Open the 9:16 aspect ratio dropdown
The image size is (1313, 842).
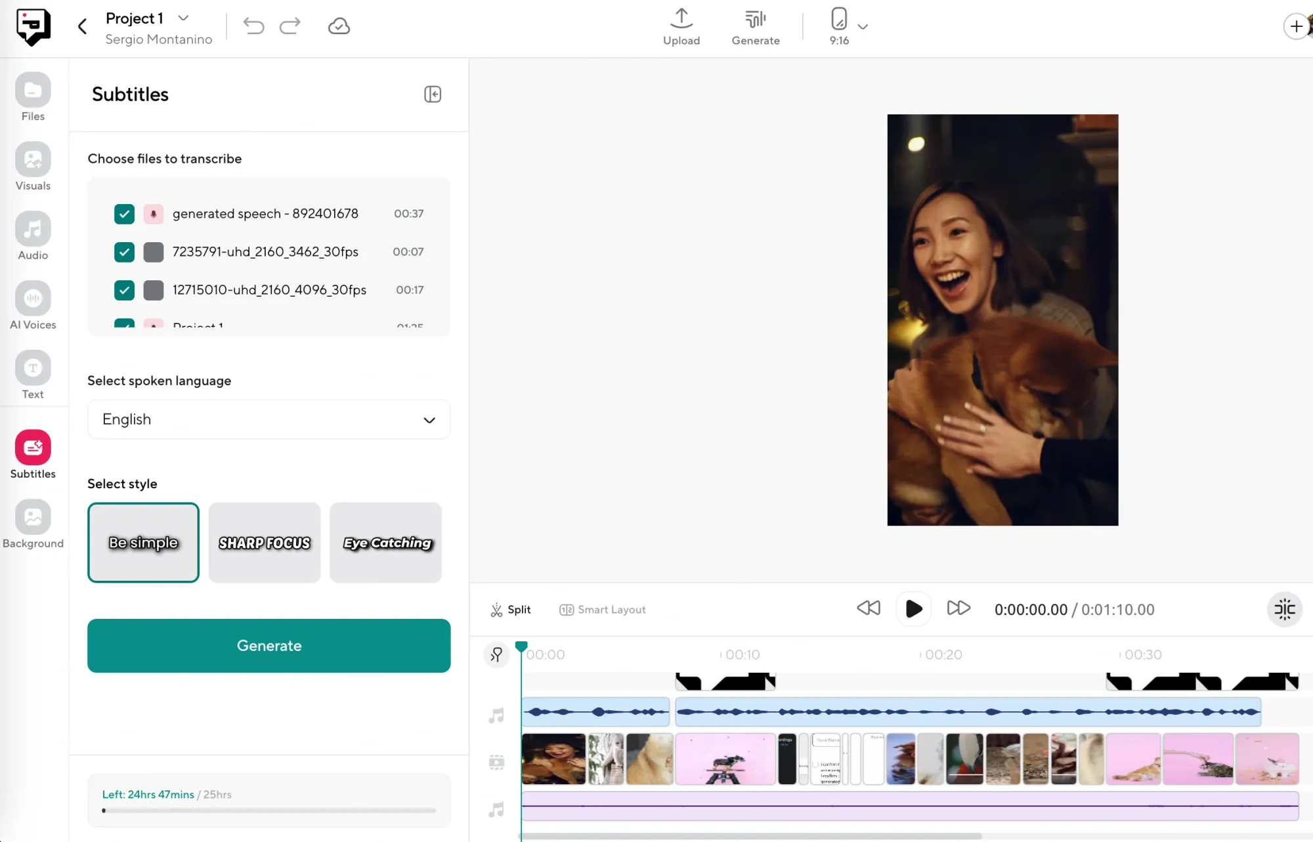(863, 26)
